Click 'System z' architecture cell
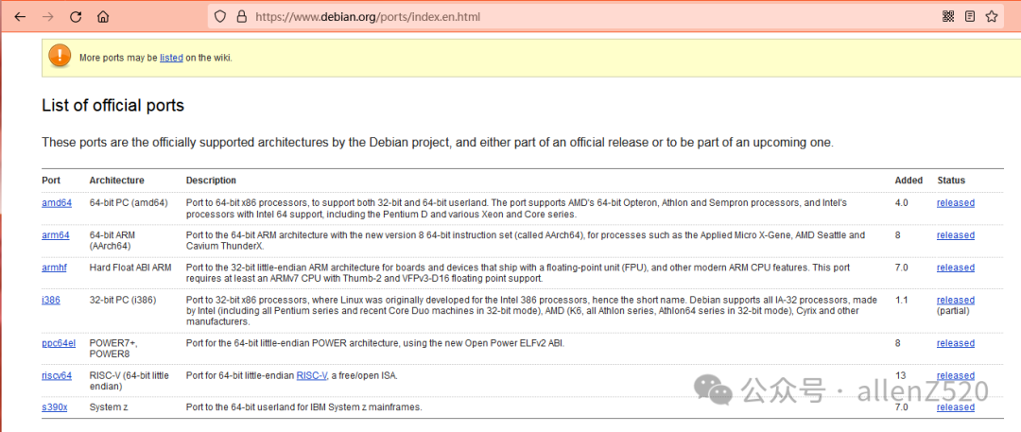The image size is (1021, 432). [x=110, y=407]
